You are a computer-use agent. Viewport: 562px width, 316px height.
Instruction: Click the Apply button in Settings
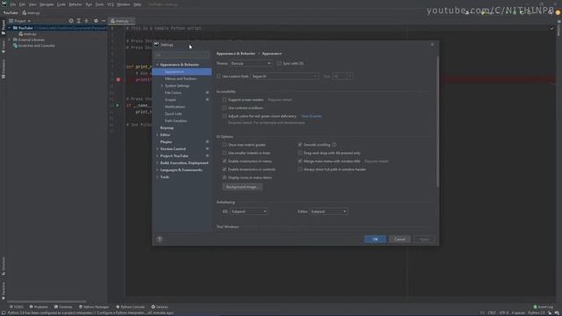424,240
